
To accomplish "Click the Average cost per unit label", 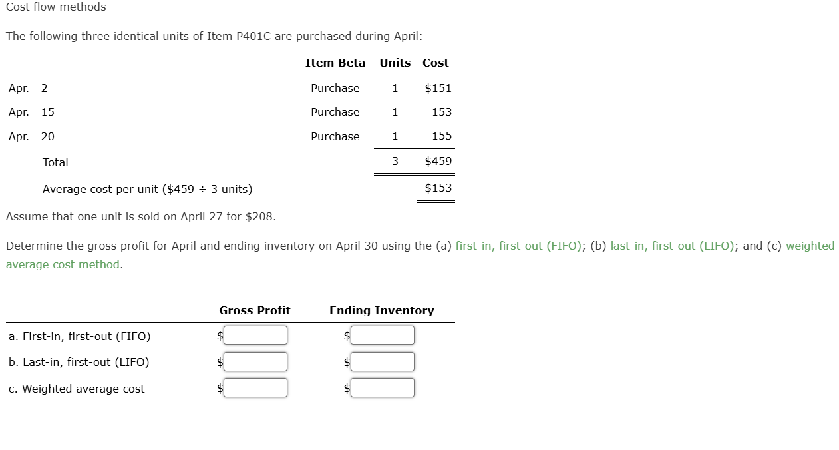I will 146,189.
